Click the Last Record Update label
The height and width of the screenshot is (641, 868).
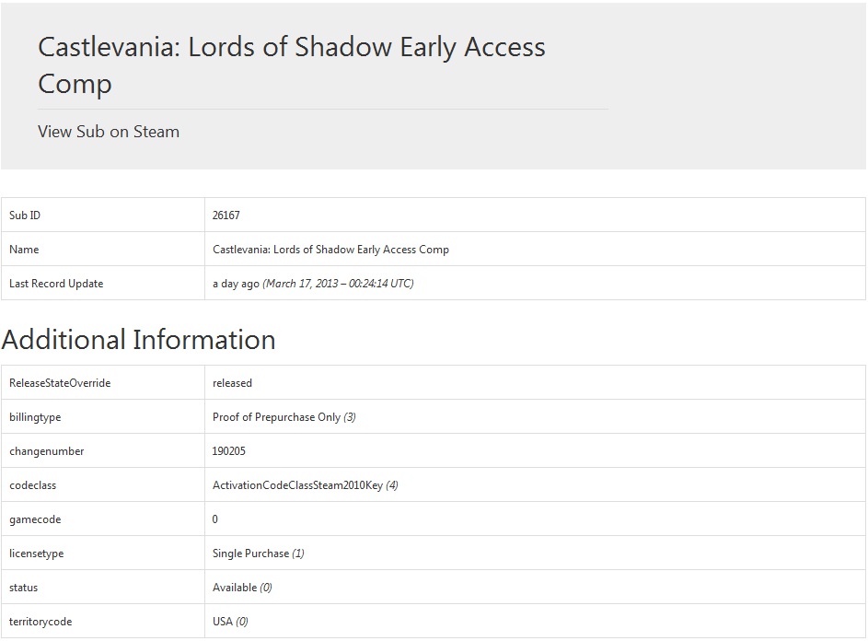(56, 284)
